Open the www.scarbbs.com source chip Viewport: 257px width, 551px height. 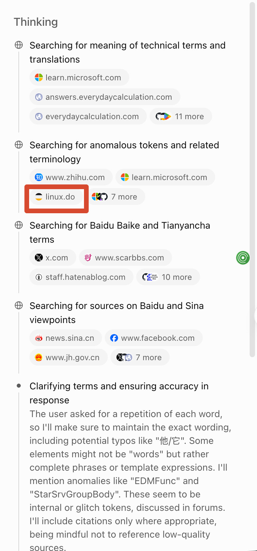[125, 258]
